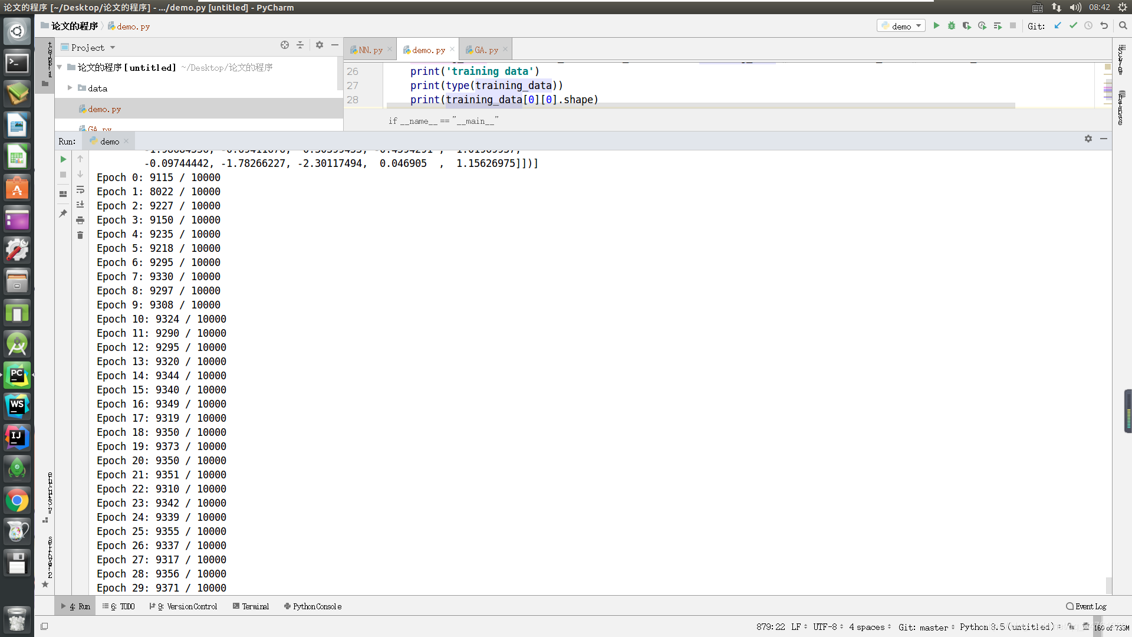Clear all console output with trash icon
Viewport: 1132px width, 637px height.
80,235
